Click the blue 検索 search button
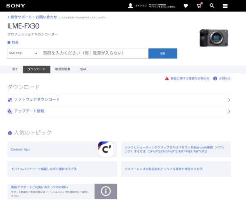246x205 pixels. pyautogui.click(x=163, y=53)
